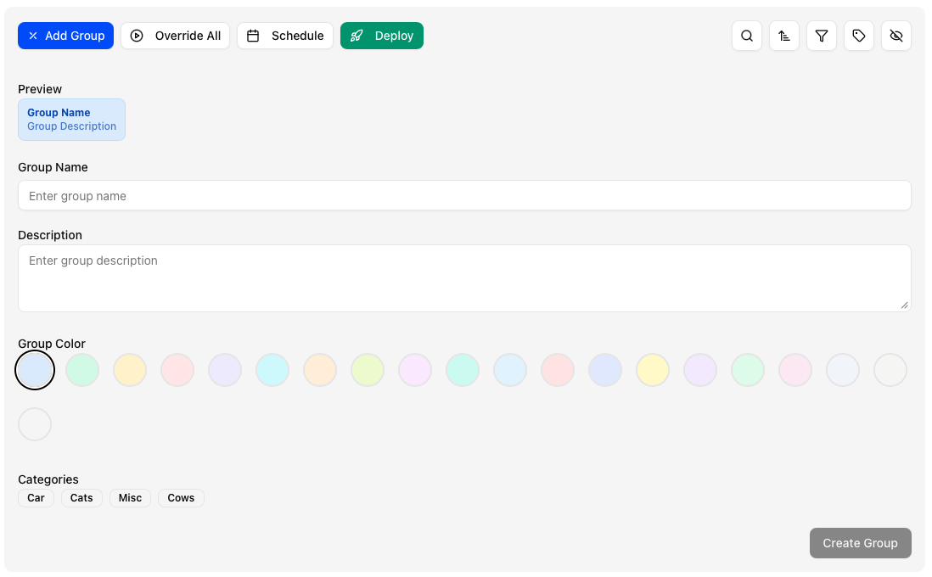Select the light yellow color swatch
Screen dimensions: 932x577
pyautogui.click(x=653, y=370)
